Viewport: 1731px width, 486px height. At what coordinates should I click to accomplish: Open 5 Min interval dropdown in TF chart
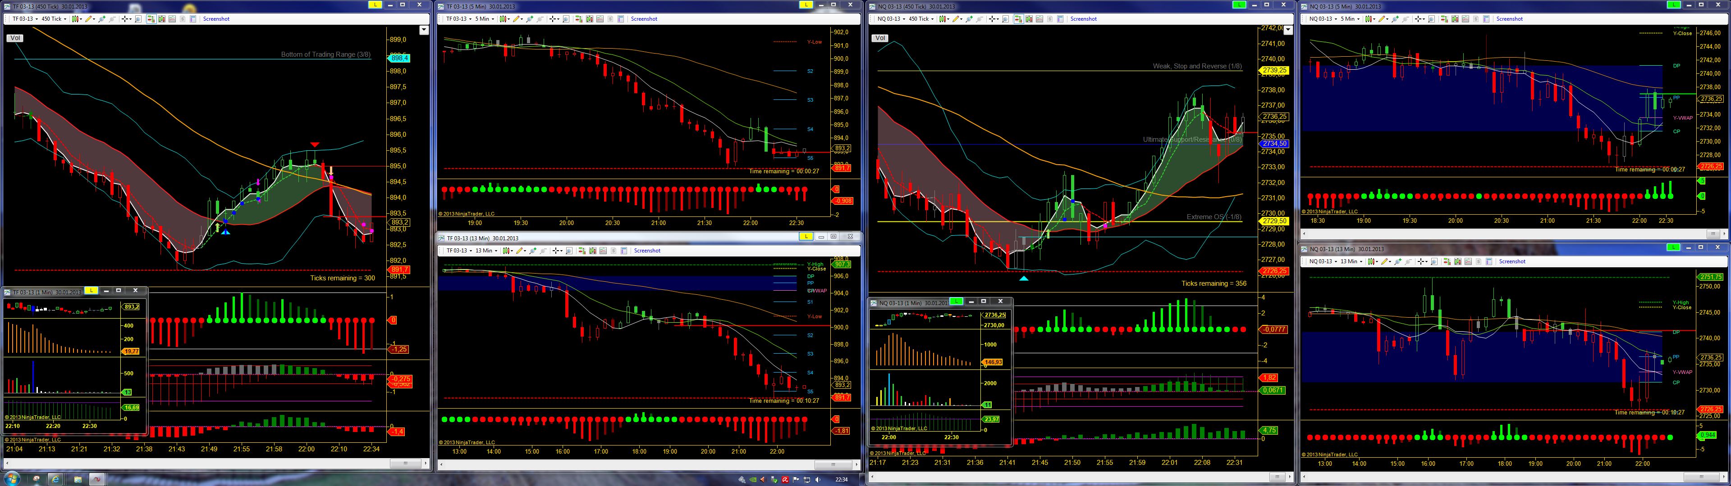pos(485,19)
